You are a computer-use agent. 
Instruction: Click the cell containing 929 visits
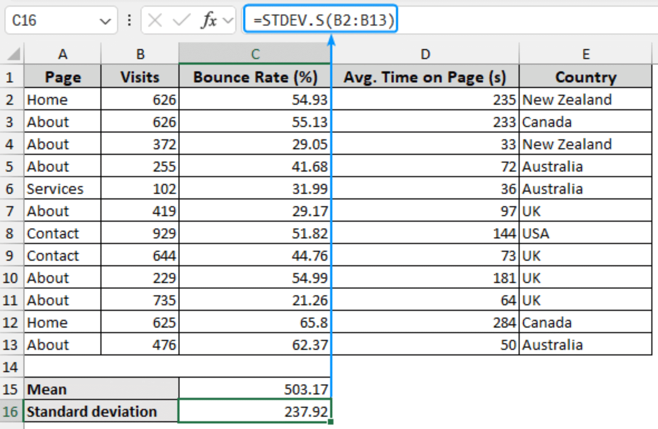(x=140, y=233)
